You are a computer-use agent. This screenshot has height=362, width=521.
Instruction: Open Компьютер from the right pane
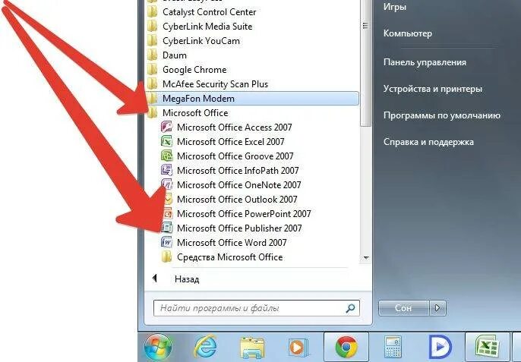pos(408,33)
